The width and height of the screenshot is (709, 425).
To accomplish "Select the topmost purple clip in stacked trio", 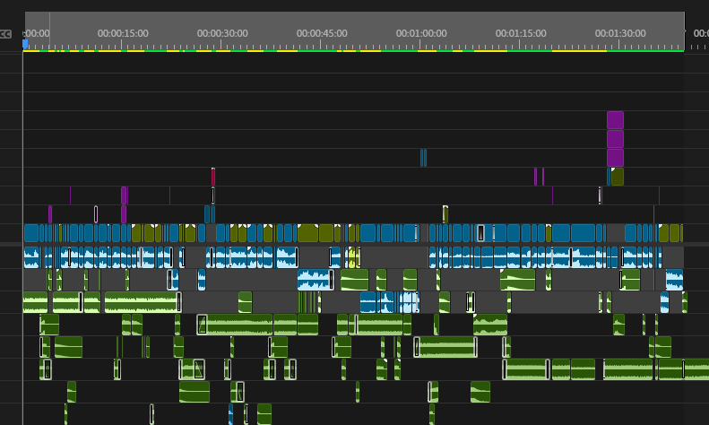I will click(x=615, y=120).
